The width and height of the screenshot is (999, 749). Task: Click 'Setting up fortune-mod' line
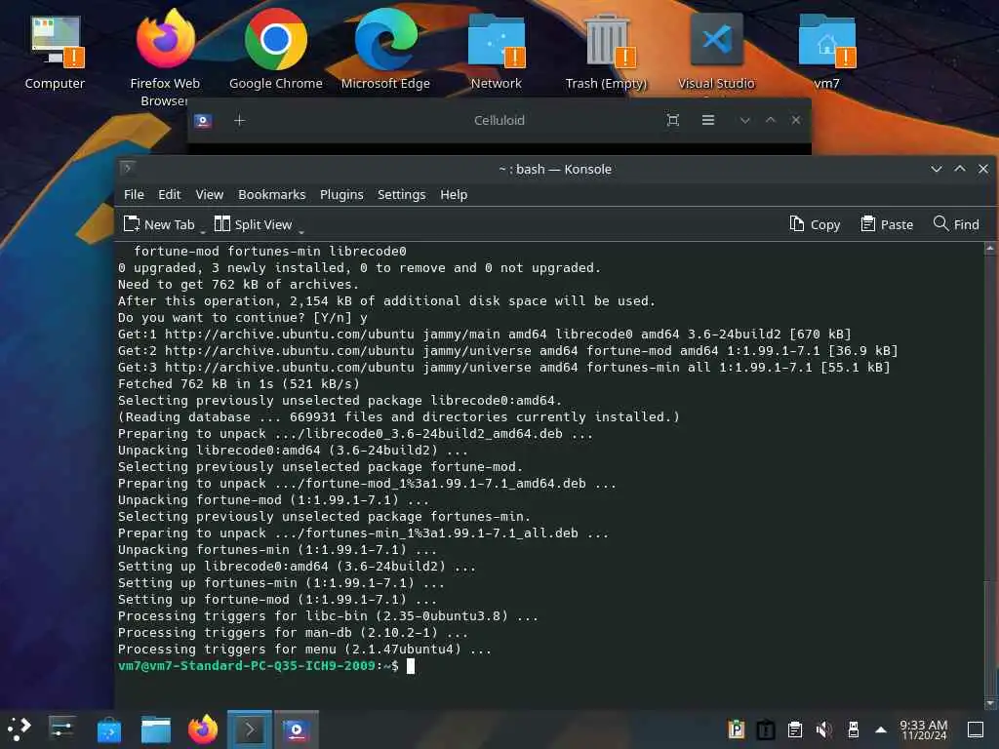(x=278, y=600)
